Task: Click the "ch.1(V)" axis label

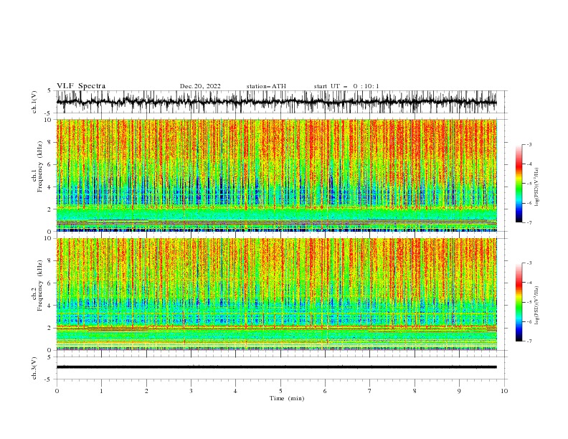Action: (x=34, y=102)
